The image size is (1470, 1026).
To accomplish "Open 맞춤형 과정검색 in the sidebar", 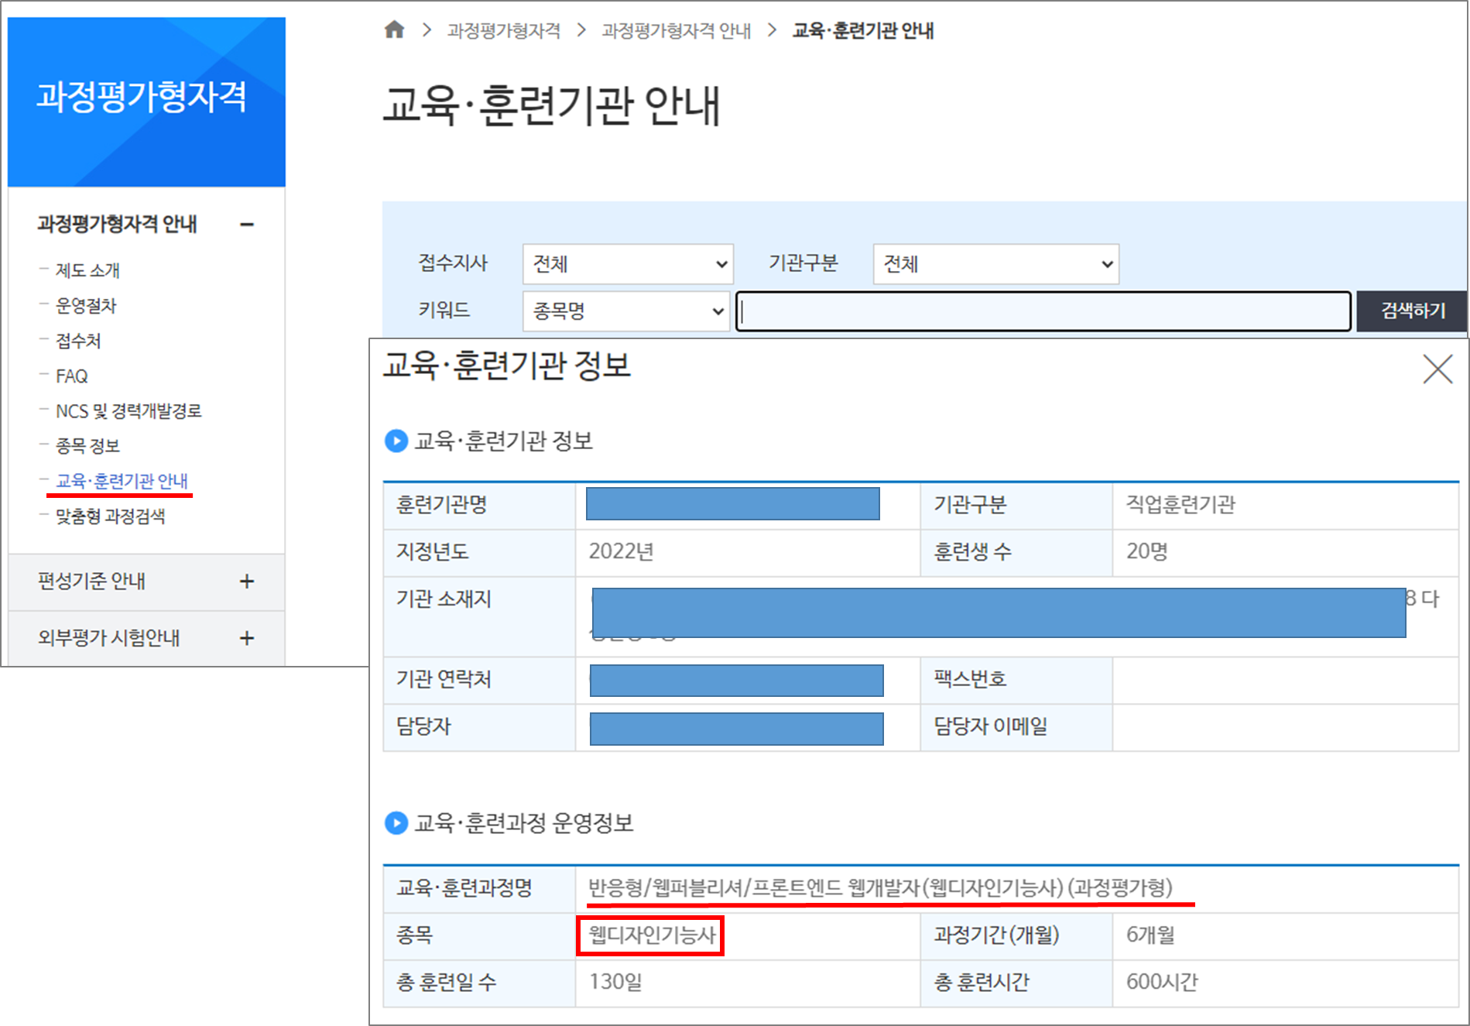I will pyautogui.click(x=110, y=516).
